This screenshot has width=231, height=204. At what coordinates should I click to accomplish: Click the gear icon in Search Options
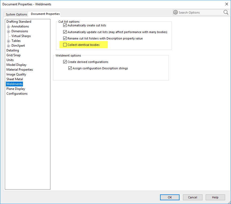176,12
